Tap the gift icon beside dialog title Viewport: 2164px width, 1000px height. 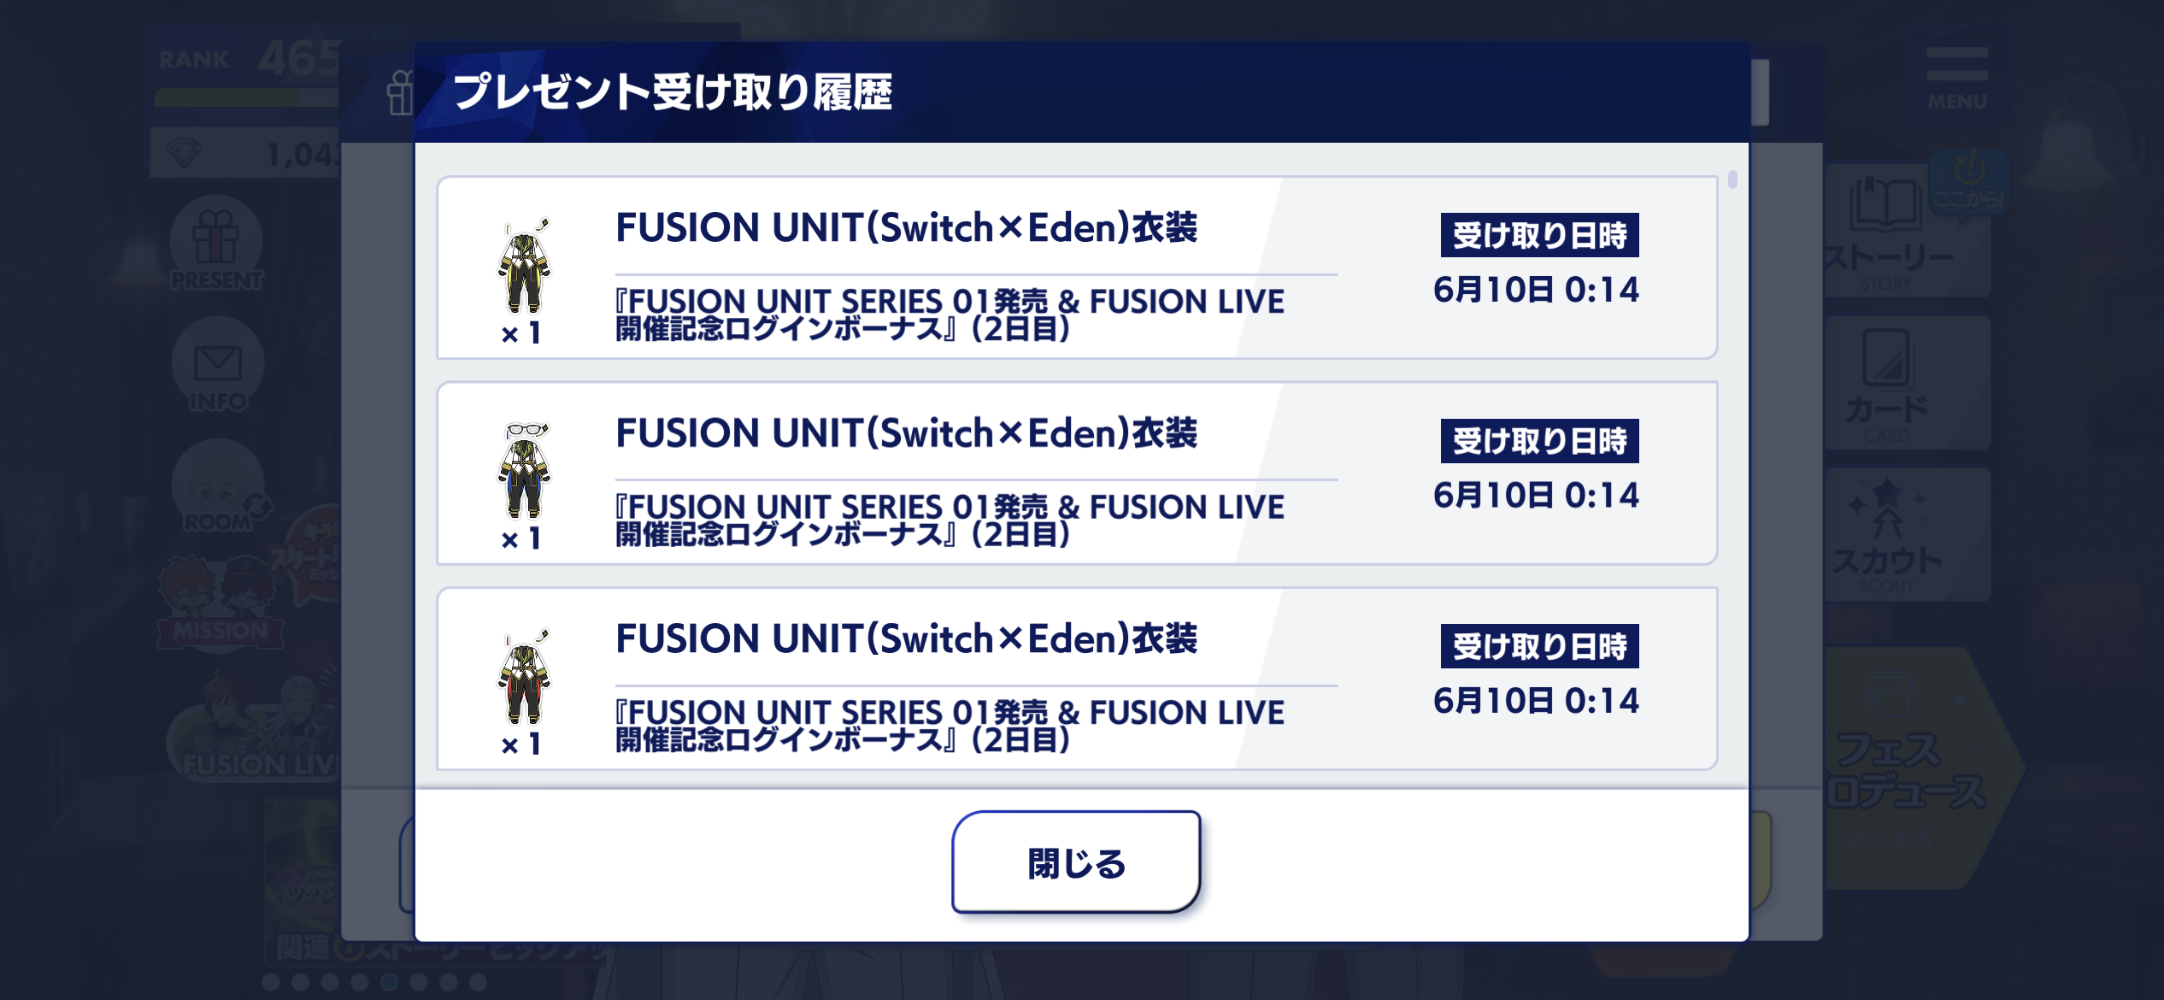[x=400, y=93]
